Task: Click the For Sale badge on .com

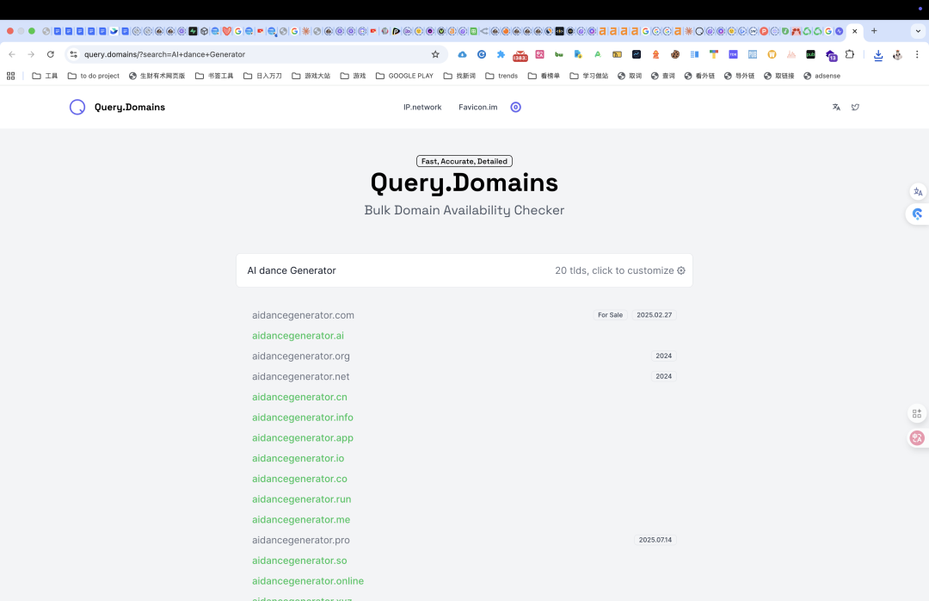Action: [610, 315]
